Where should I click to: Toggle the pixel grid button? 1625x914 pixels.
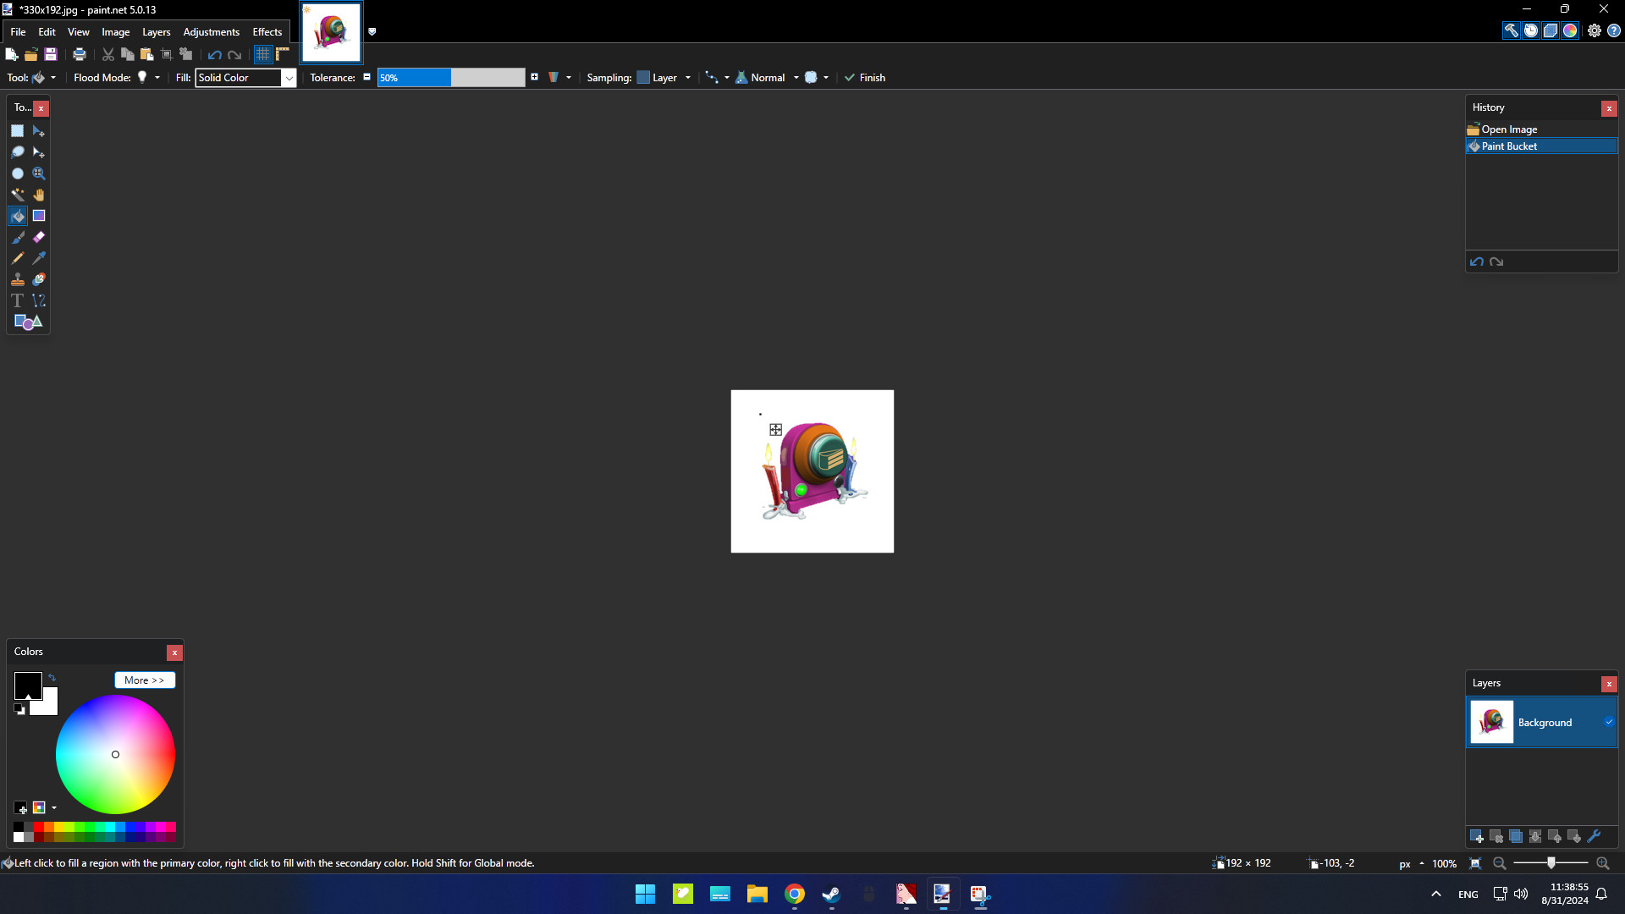click(x=262, y=54)
